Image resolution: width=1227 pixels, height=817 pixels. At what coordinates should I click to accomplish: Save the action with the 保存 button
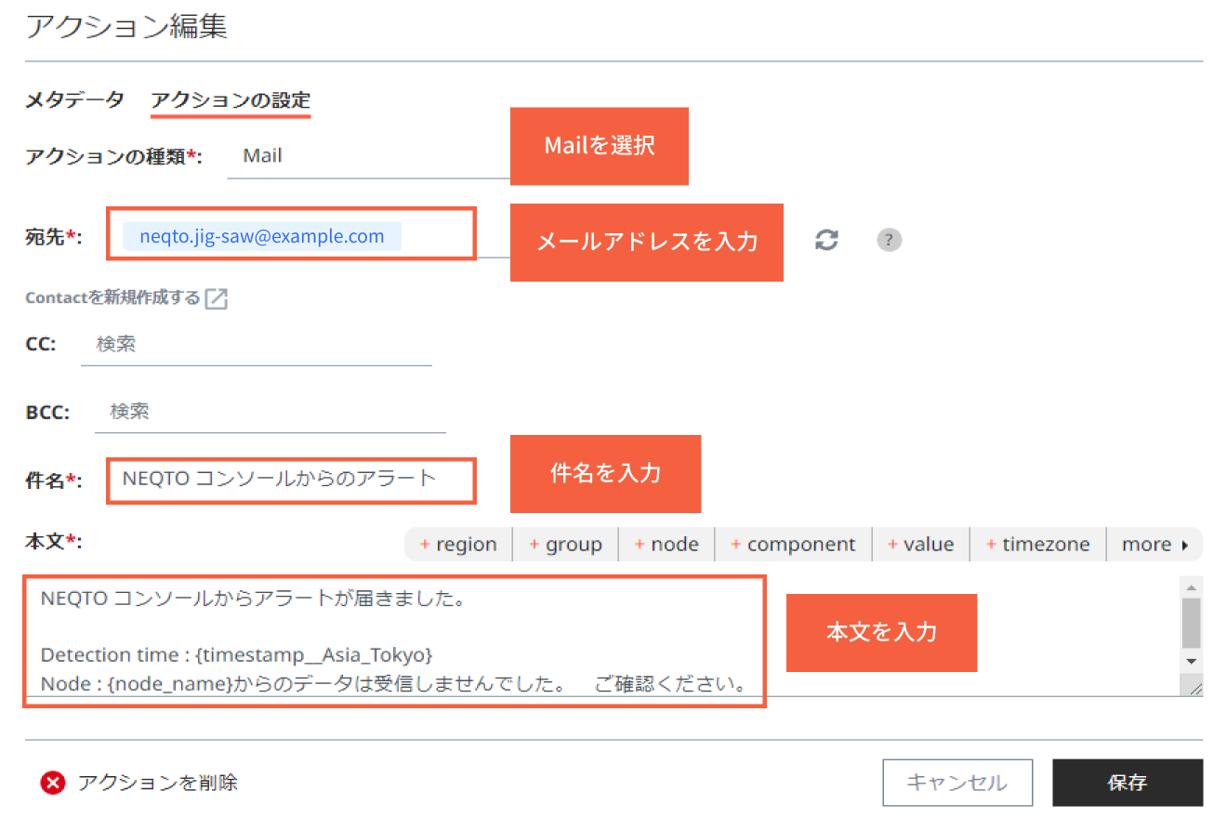pos(1127,783)
